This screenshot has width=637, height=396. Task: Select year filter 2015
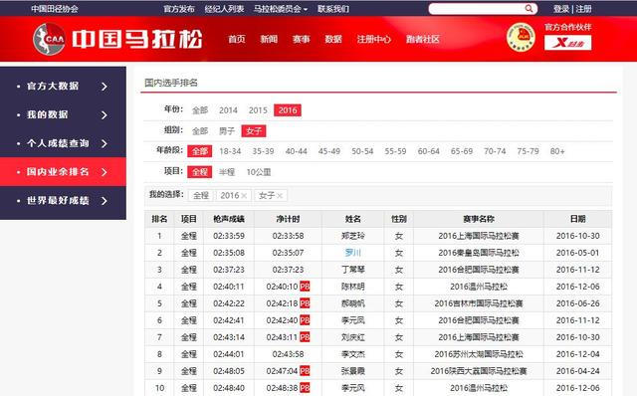click(x=258, y=110)
